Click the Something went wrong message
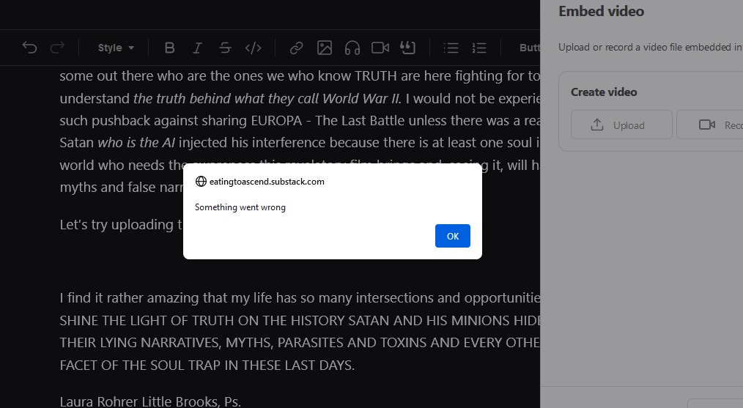The image size is (743, 408). 240,207
